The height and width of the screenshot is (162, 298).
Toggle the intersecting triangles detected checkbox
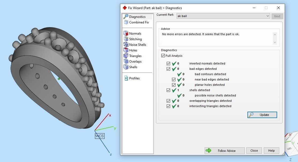pos(168,106)
